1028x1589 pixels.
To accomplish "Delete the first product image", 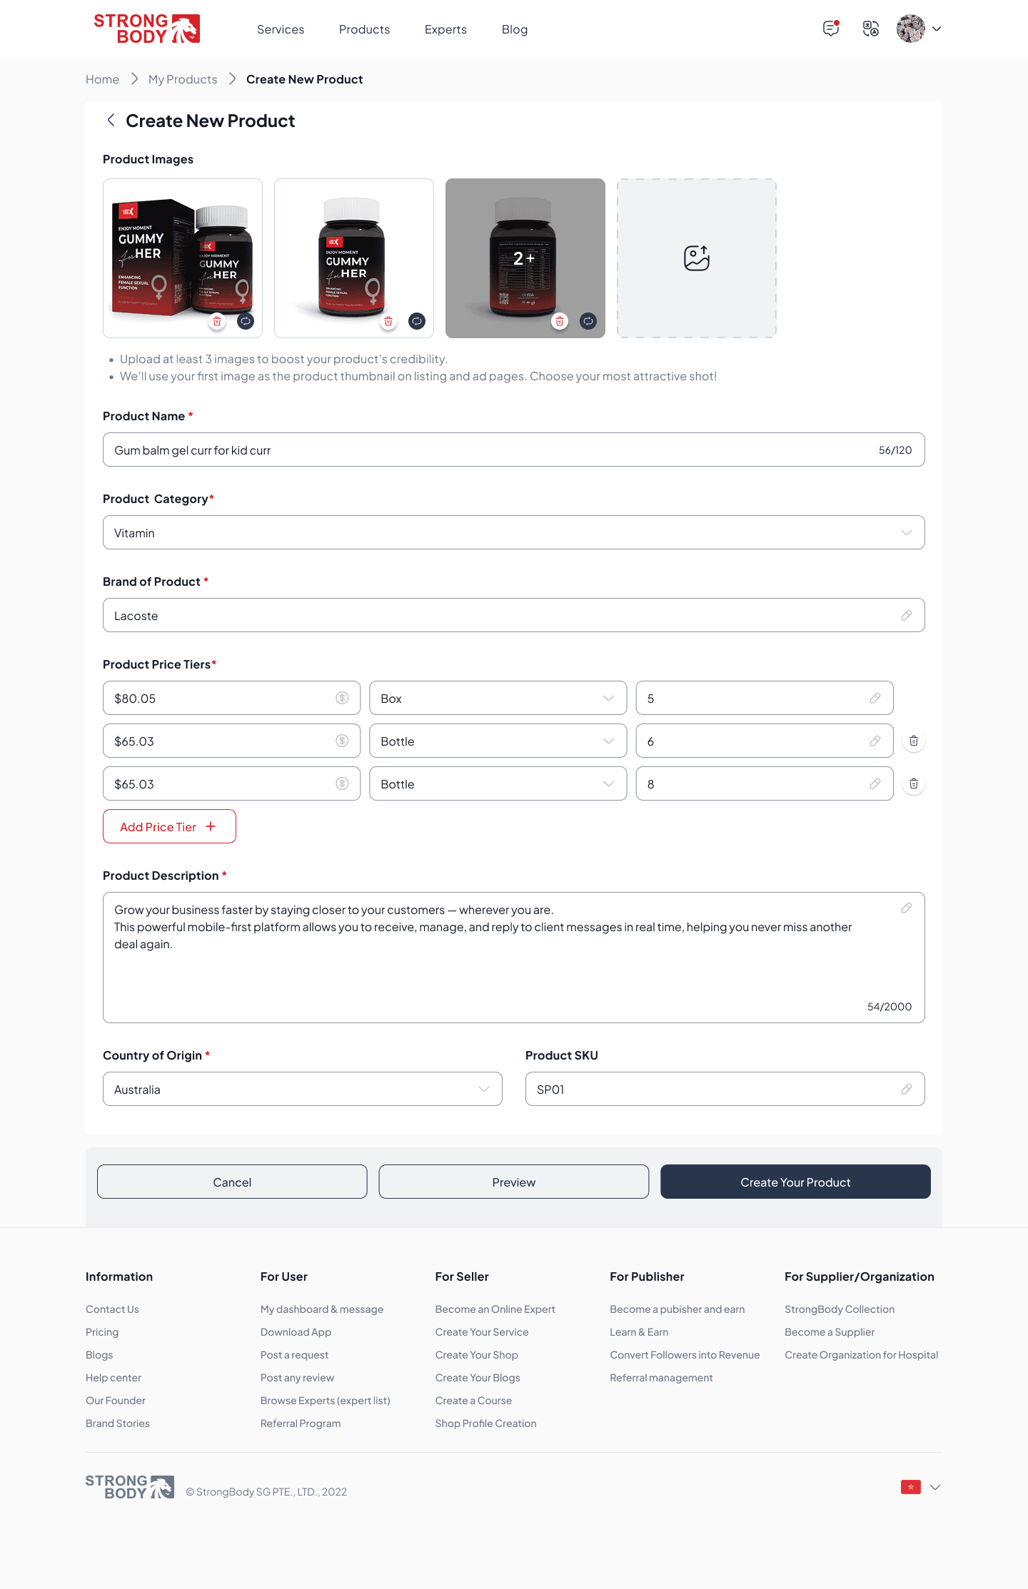I will click(217, 321).
